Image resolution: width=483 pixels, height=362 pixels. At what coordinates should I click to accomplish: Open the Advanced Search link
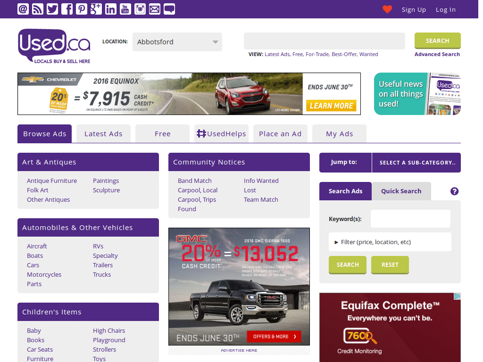(x=437, y=54)
